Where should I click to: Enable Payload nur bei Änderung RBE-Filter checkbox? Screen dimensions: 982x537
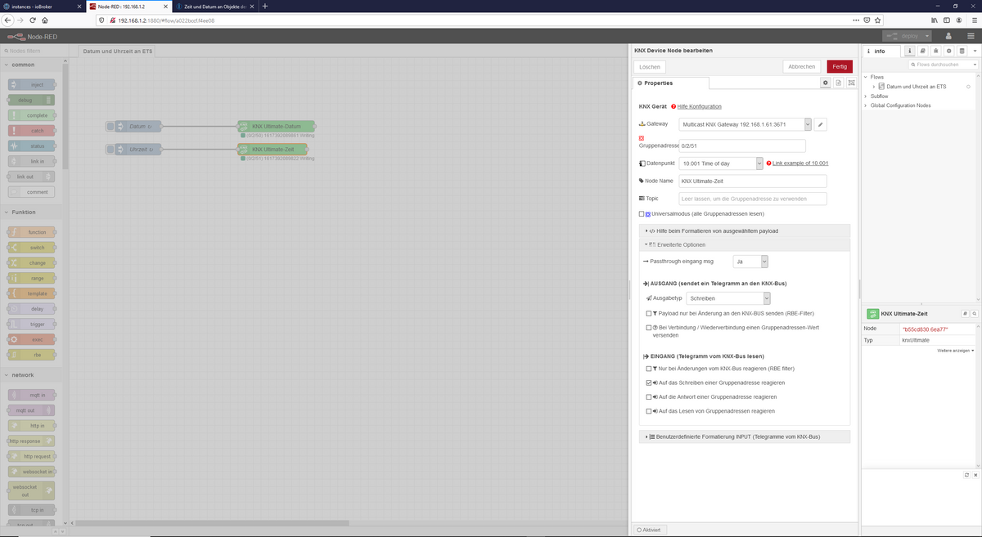click(x=649, y=314)
